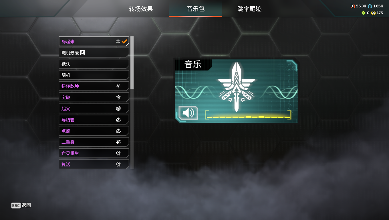
Task: Click the legend icon on 起义
Action: point(118,109)
